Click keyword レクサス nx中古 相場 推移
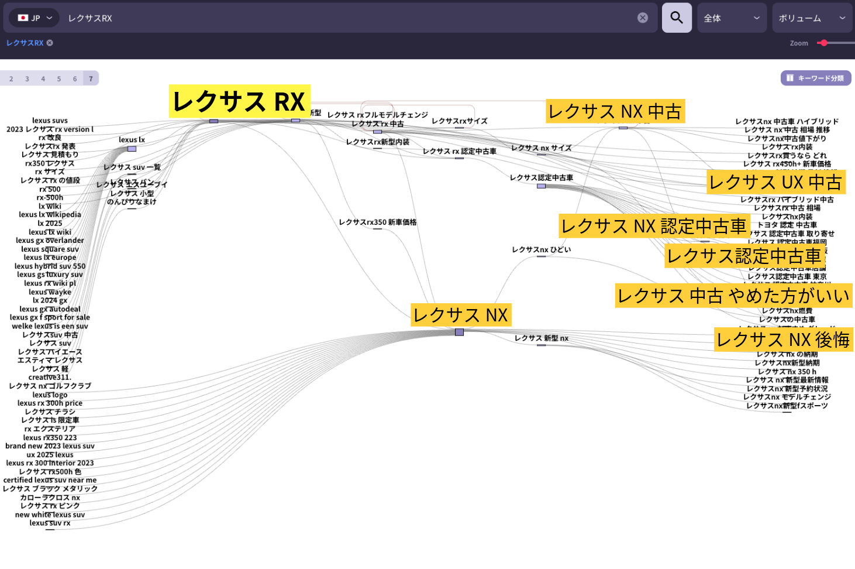This screenshot has height=569, width=855. (x=787, y=130)
